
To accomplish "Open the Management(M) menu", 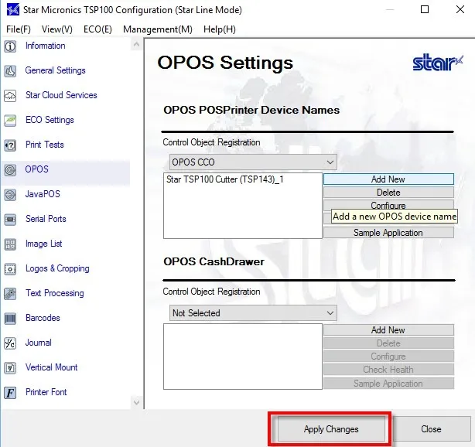I will tap(158, 29).
